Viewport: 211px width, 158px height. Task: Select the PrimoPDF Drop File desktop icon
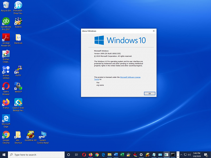[x=18, y=8]
